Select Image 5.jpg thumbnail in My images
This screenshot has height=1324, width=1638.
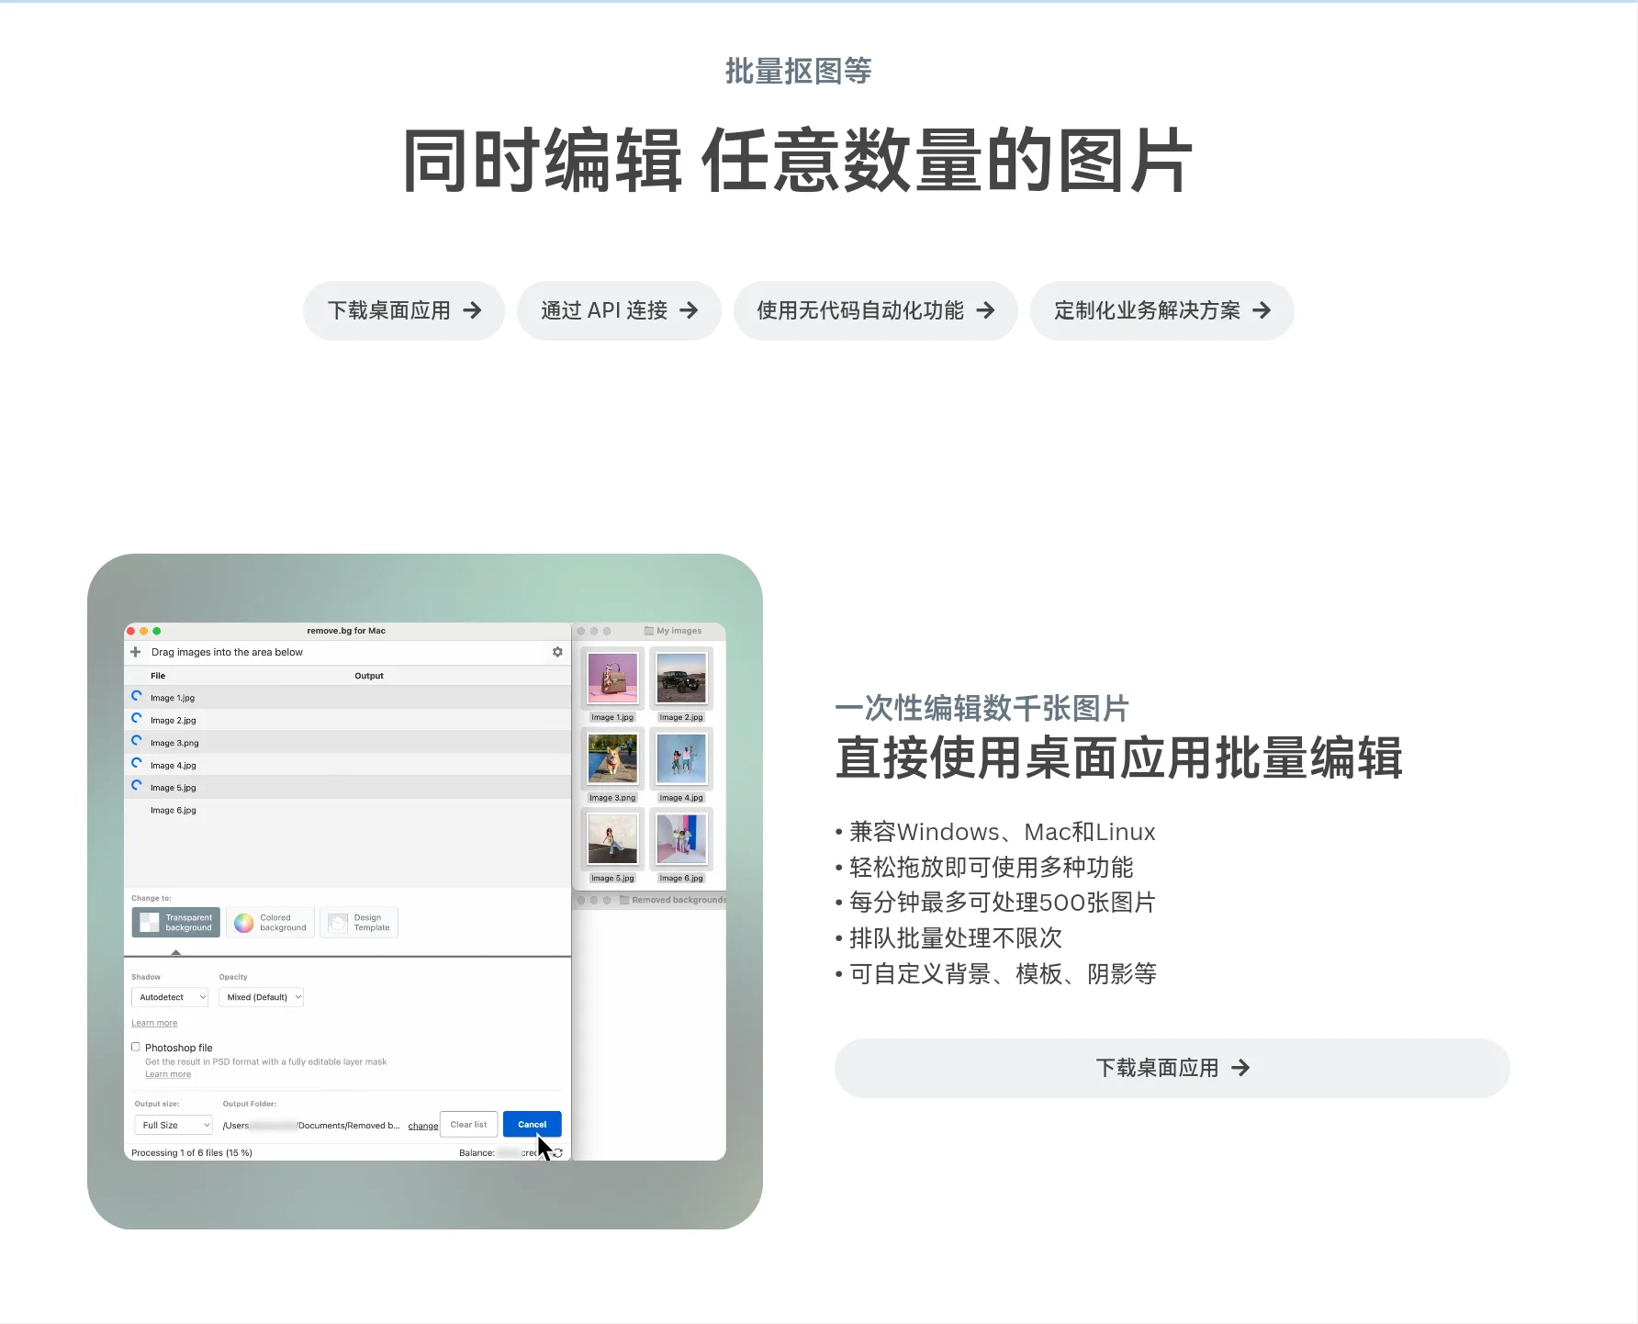coord(612,839)
